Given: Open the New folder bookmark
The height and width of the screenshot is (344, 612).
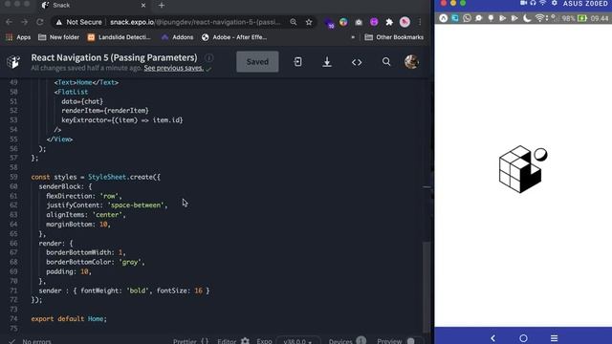Looking at the screenshot, I should [58, 37].
